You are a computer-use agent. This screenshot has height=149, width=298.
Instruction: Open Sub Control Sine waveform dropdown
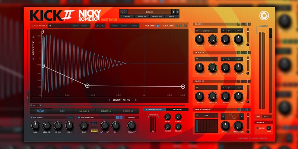tap(206, 115)
